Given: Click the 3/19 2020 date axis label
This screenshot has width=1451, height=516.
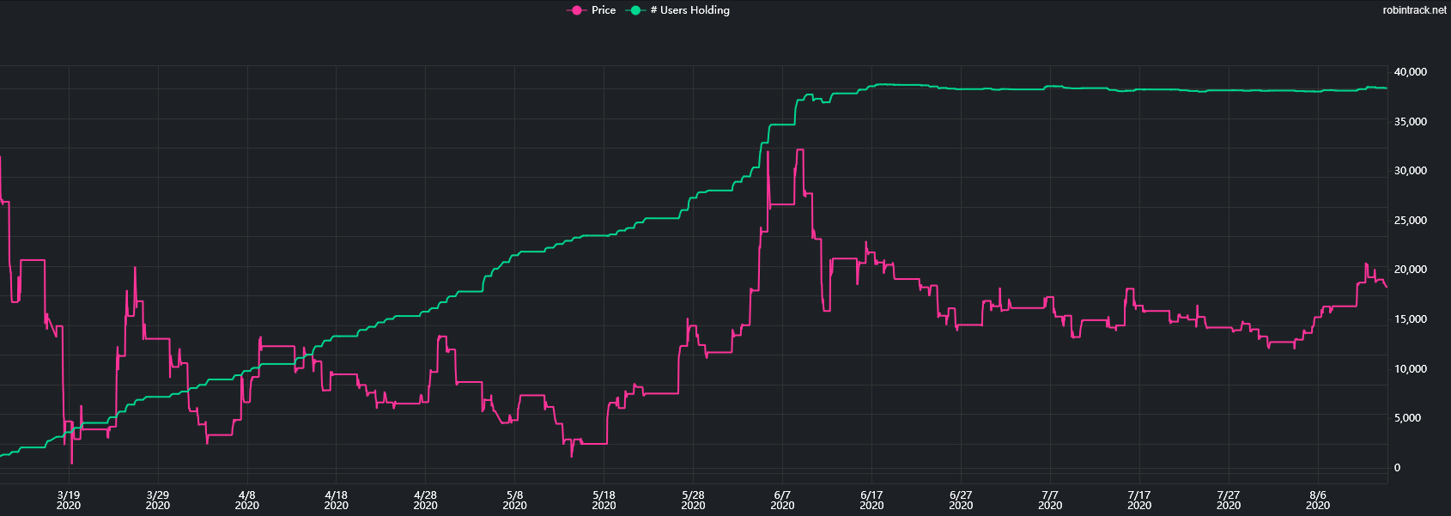Looking at the screenshot, I should point(69,500).
